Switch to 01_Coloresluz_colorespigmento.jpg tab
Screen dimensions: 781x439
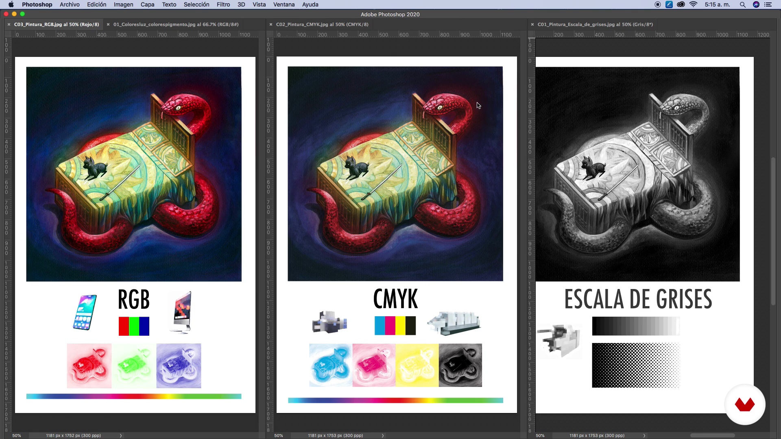pos(176,24)
